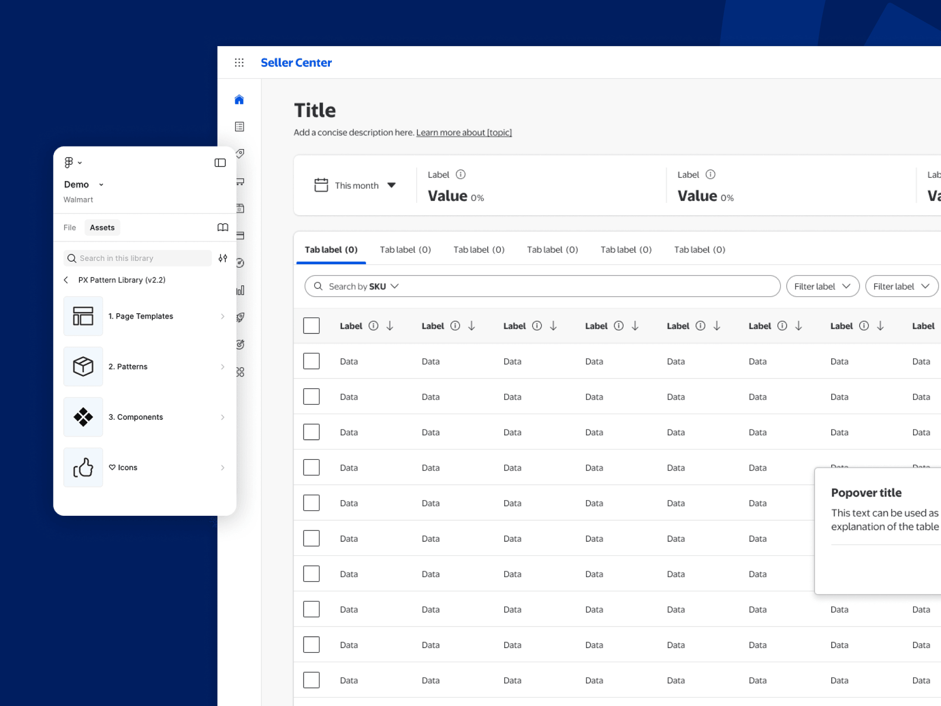
Task: Click info icon in first table column header
Action: (373, 326)
